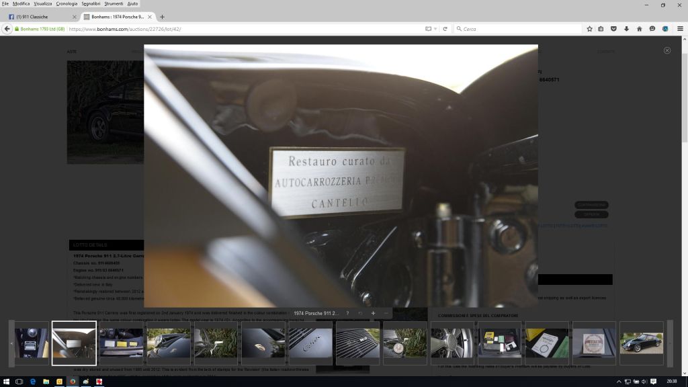Close the 911 Classiche tab
The width and height of the screenshot is (688, 387).
tap(74, 17)
